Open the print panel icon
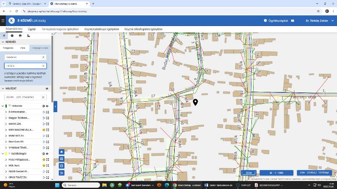 (20, 36)
